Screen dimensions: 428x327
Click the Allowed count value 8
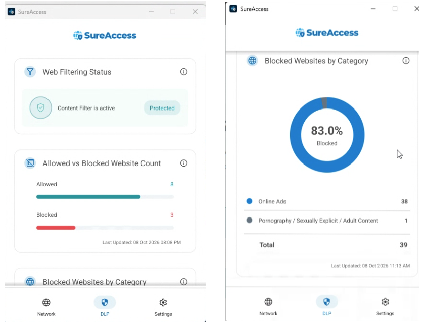tap(172, 184)
